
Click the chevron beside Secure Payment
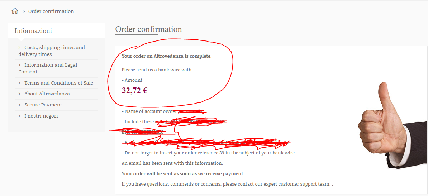(20, 105)
